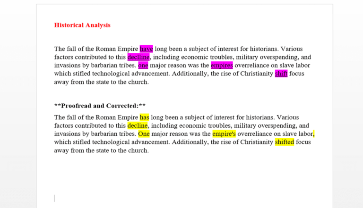The image size is (363, 208).
Task: Click the magenta highlighted word shift
Action: [x=281, y=74]
